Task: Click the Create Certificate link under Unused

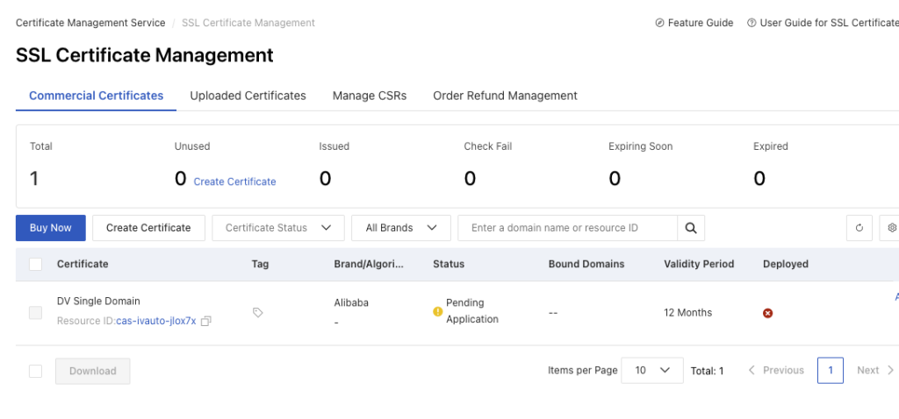Action: click(x=234, y=181)
